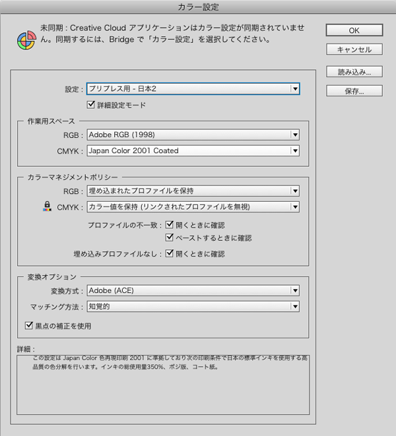This screenshot has width=396, height=436.
Task: Open CMYK policy dropdown カラー値を保持
Action: click(193, 207)
